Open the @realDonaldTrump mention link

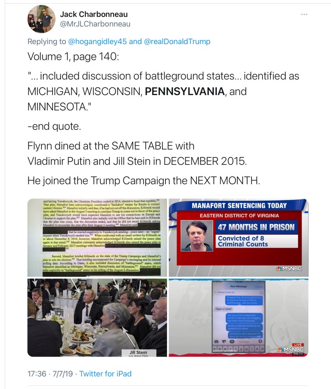(177, 41)
